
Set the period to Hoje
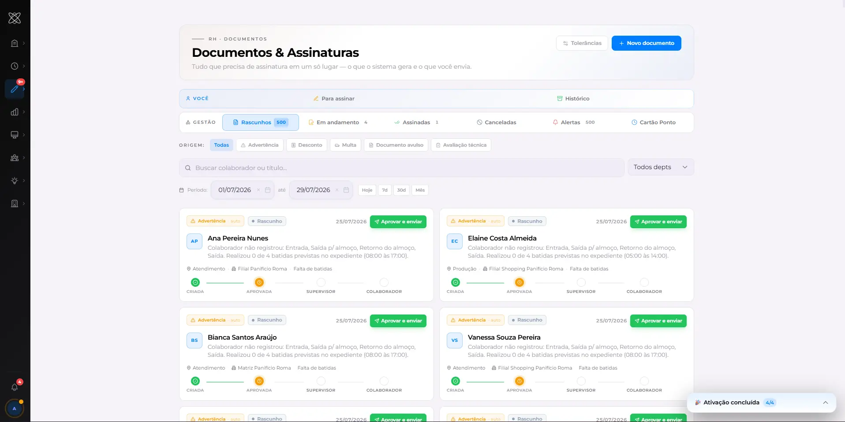(367, 190)
